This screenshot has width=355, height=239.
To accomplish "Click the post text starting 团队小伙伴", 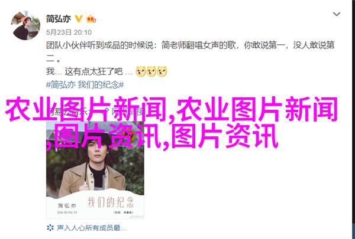I will click(190, 53).
